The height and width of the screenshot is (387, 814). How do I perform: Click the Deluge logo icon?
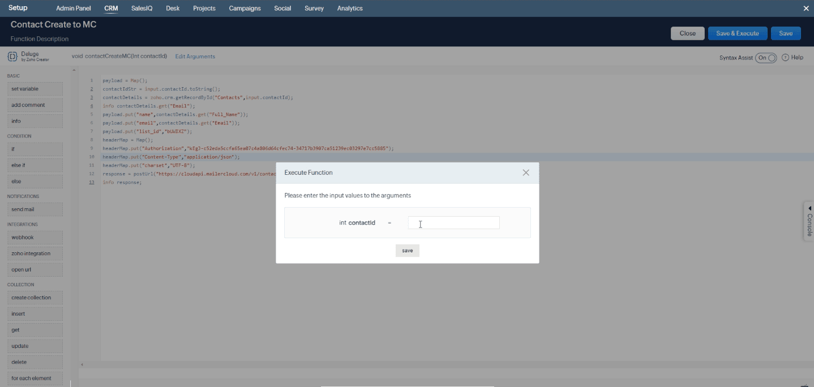(11, 56)
